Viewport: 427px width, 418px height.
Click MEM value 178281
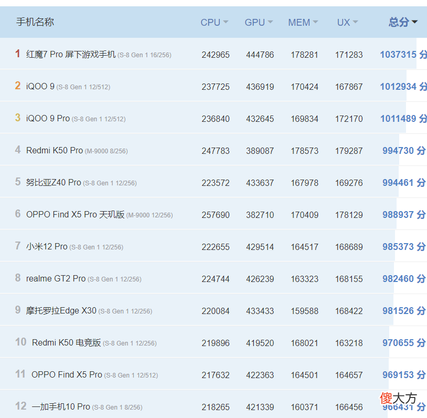[304, 55]
